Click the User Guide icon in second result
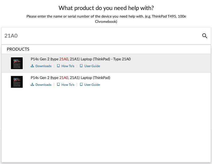Image resolution: width=212 pixels, height=164 pixels. (81, 84)
